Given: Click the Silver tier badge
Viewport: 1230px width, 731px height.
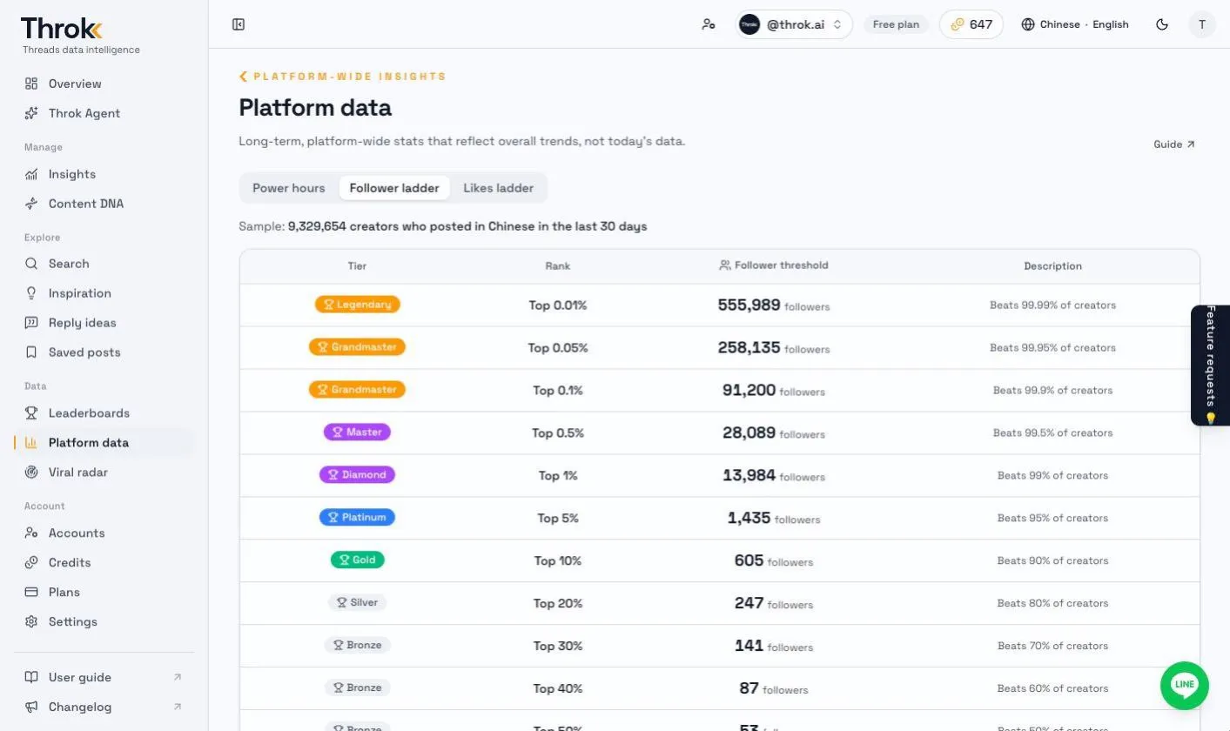Looking at the screenshot, I should click(x=357, y=602).
